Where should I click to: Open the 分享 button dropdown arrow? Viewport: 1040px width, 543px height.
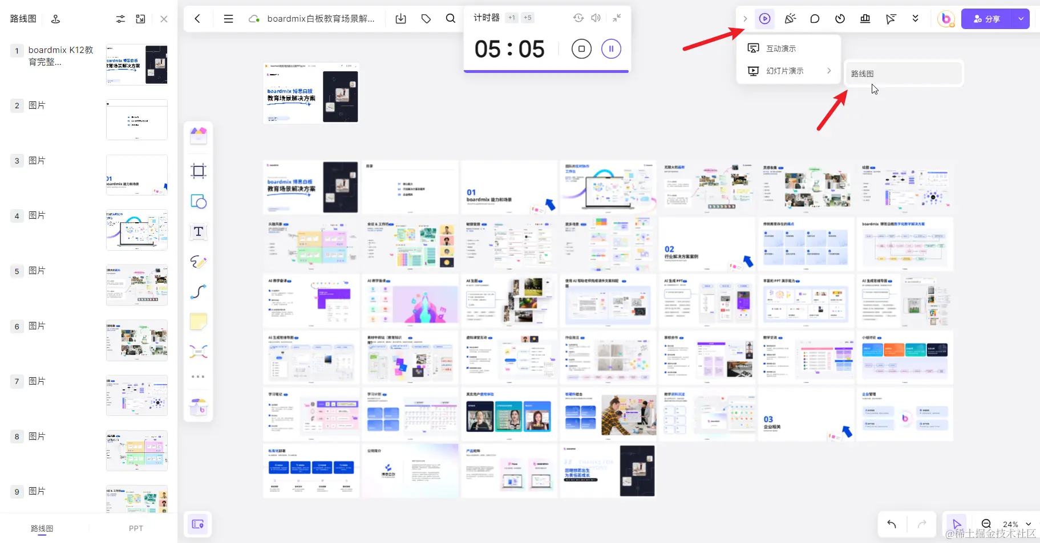1021,18
